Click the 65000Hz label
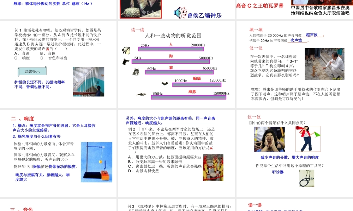 tap(210, 68)
